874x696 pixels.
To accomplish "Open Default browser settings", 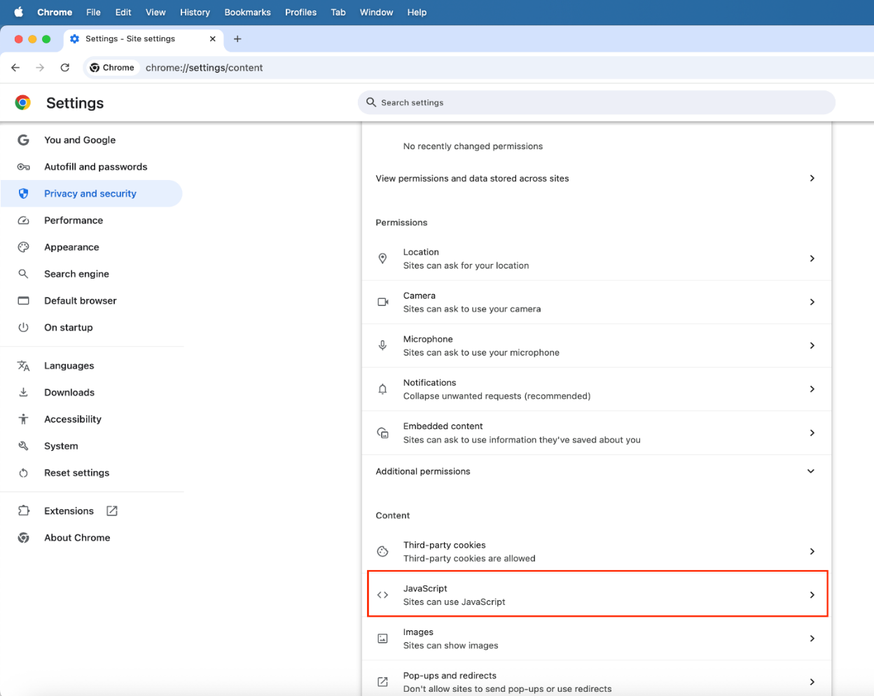I will (x=91, y=300).
